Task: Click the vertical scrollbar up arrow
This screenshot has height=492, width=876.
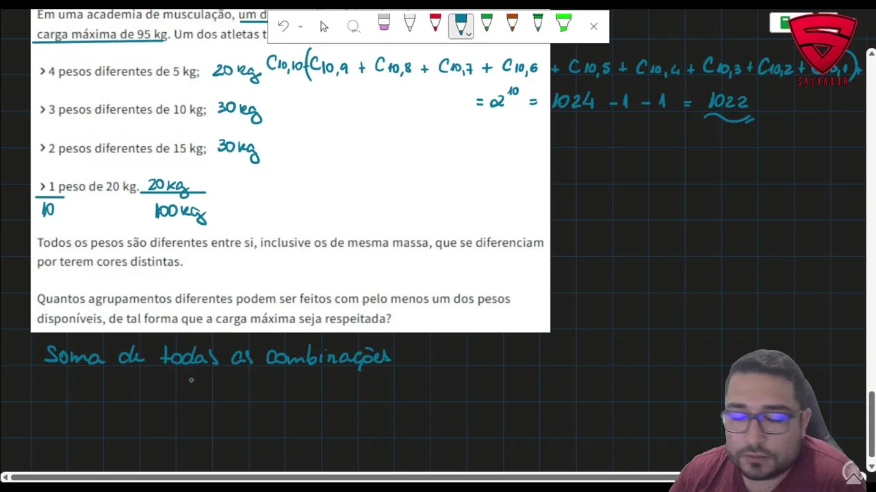Action: pyautogui.click(x=871, y=53)
